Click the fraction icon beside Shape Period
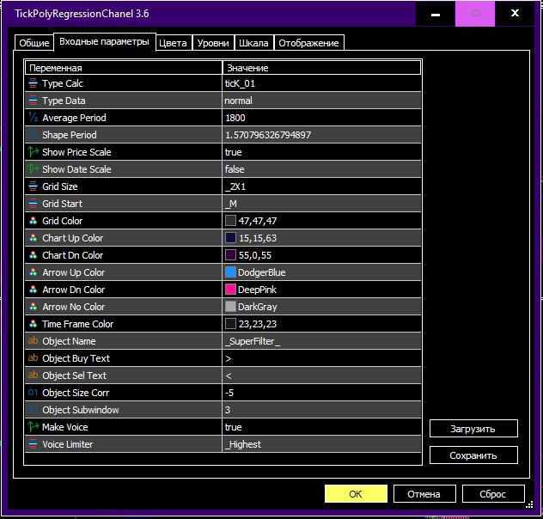 click(33, 135)
